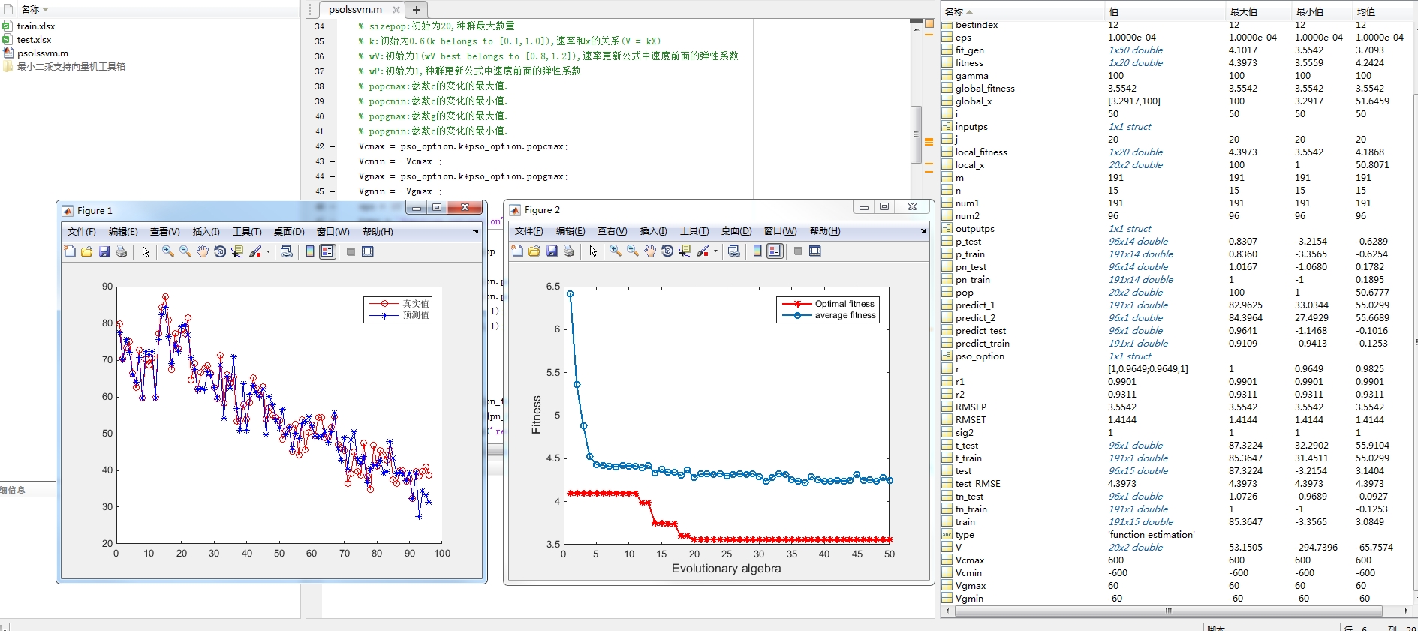Open the Brush tool color dropdown in Figure 1
Screen dimensions: 1418x631
click(x=268, y=252)
